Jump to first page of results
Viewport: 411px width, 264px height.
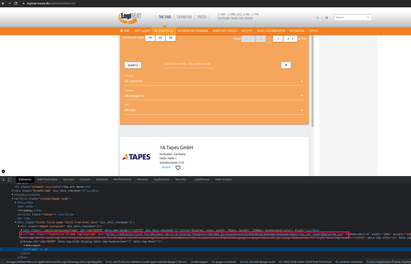click(248, 39)
